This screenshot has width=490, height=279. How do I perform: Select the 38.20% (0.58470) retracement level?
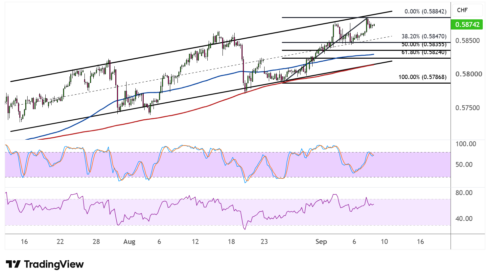pyautogui.click(x=424, y=36)
